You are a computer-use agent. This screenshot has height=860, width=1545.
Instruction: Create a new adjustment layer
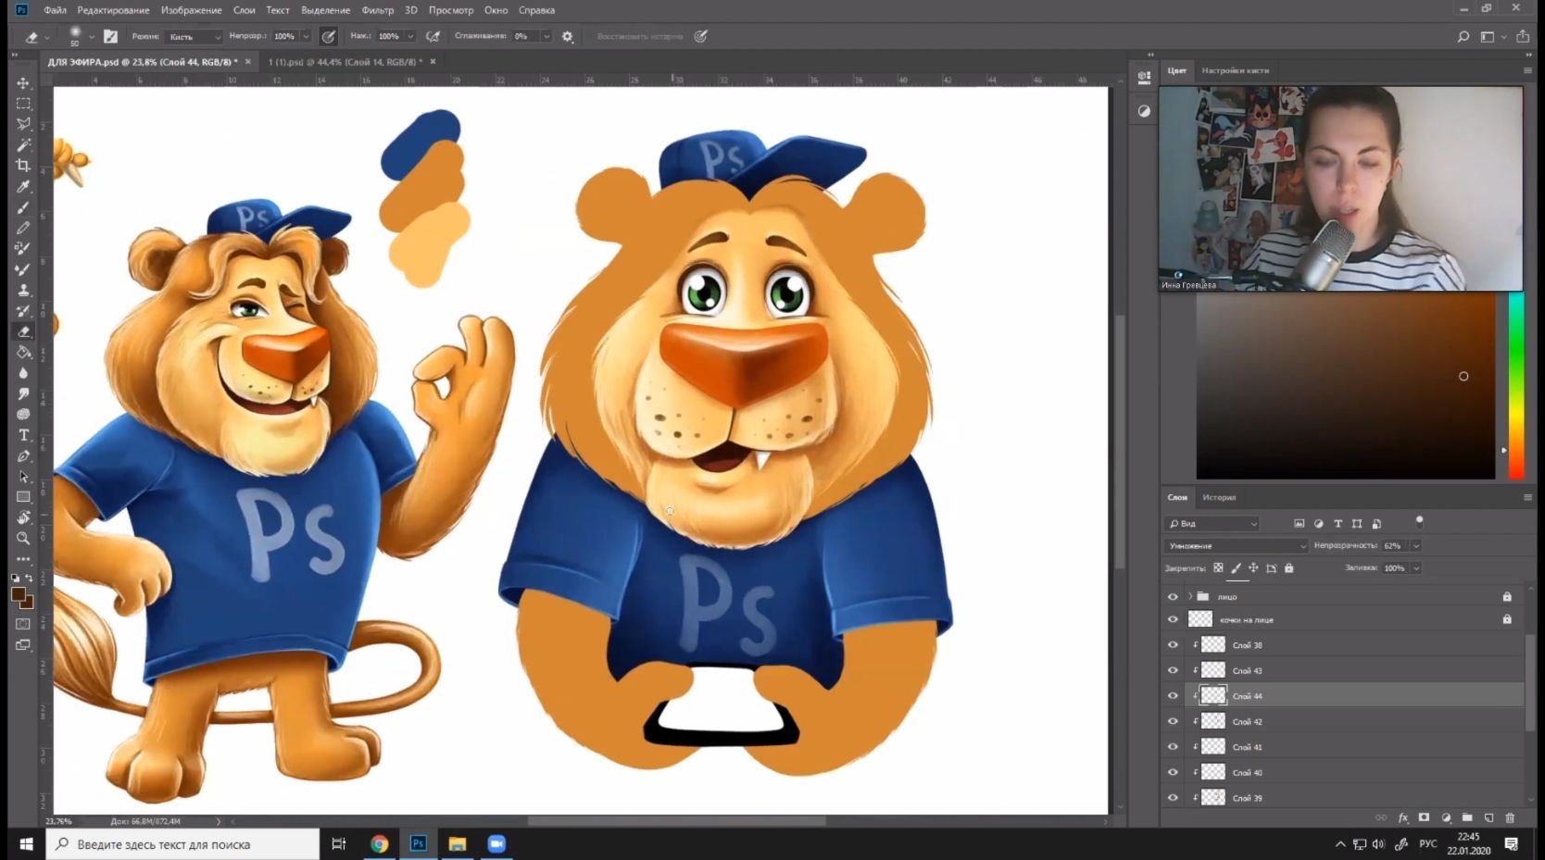coord(1446,817)
